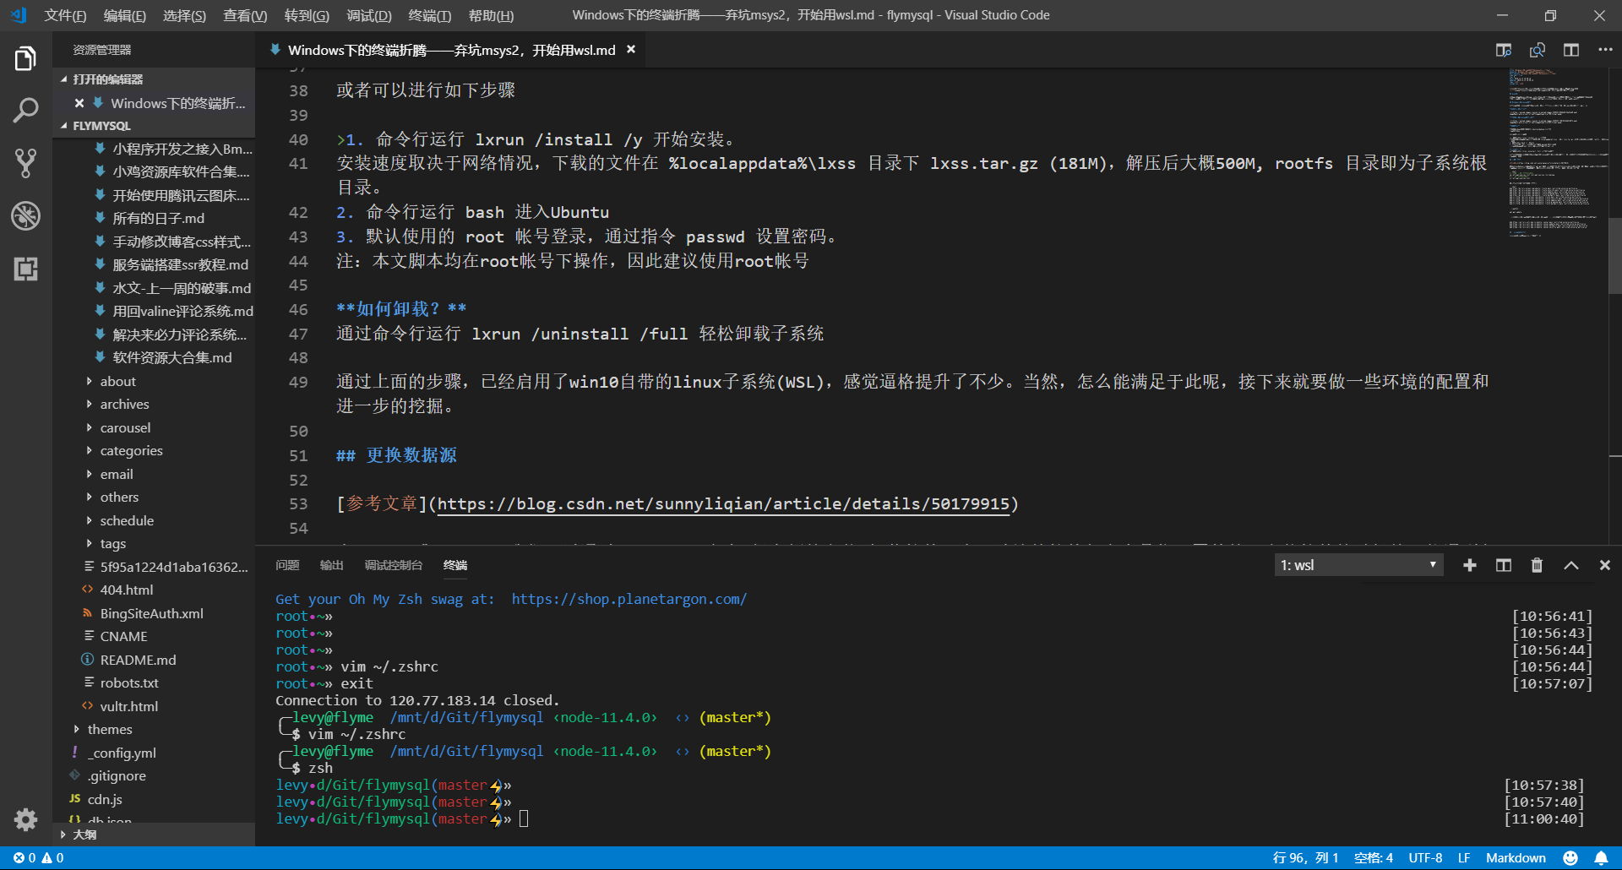Kill terminal with the trash icon
Screen dimensions: 1622x870
pyautogui.click(x=1537, y=565)
